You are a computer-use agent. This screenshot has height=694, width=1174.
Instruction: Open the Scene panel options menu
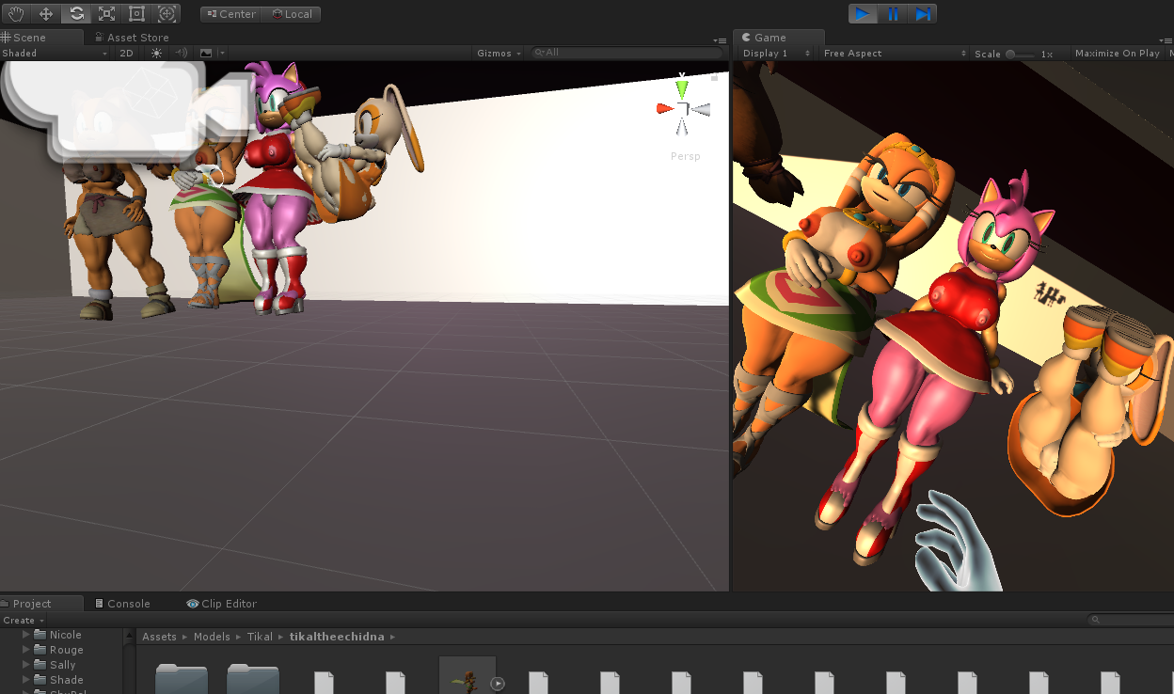pyautogui.click(x=719, y=40)
